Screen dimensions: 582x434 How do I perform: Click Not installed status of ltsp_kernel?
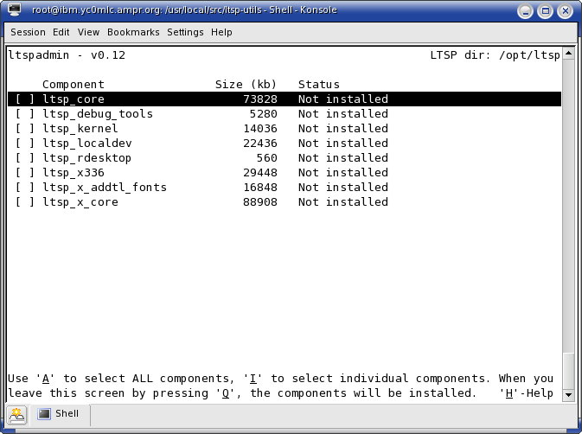pyautogui.click(x=343, y=129)
